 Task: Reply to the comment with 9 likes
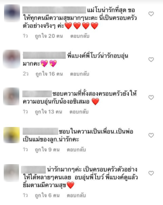(x=76, y=150)
